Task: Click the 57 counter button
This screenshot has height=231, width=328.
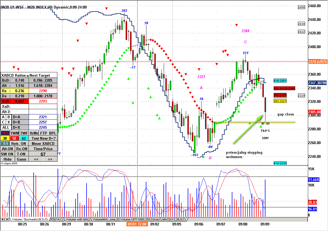Action: point(43,154)
